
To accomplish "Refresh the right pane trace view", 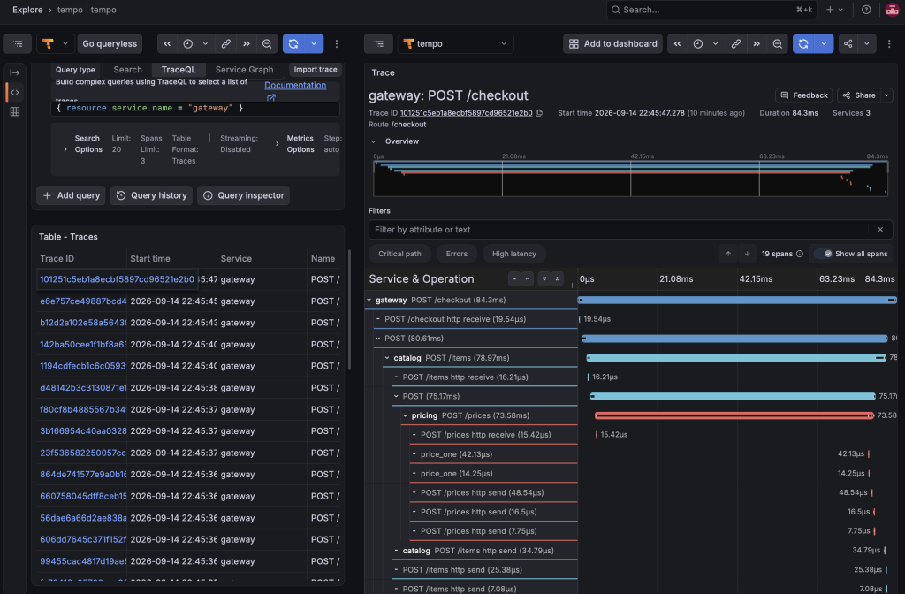I will pyautogui.click(x=803, y=44).
